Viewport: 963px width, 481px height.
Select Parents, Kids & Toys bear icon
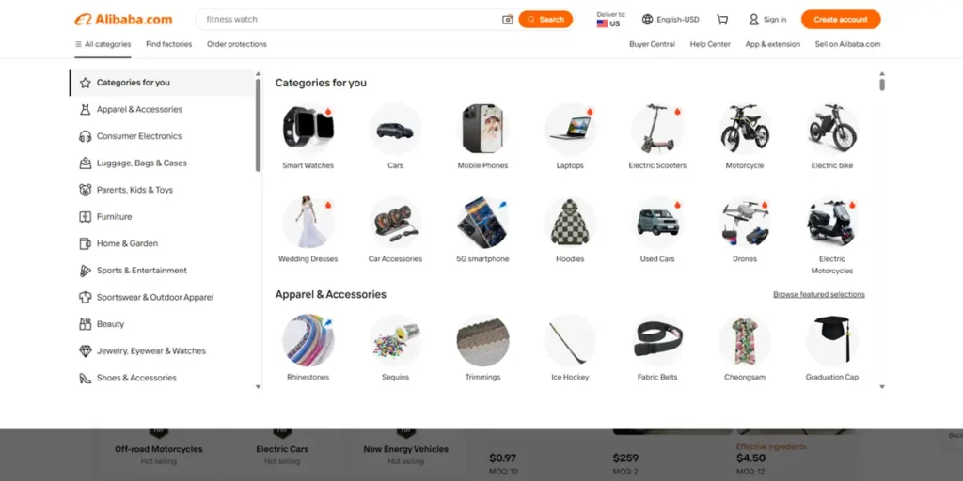click(86, 190)
